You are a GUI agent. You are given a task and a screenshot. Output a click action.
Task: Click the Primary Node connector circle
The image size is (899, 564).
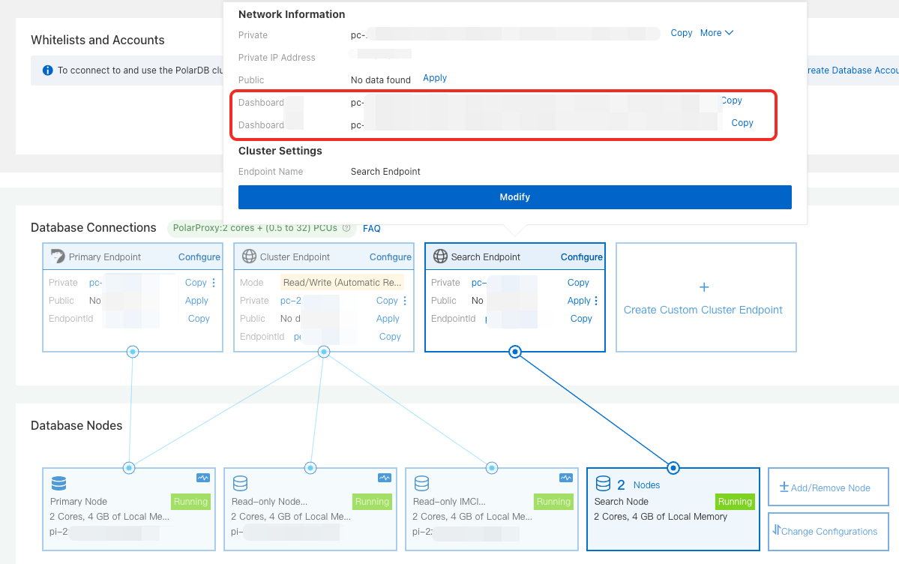[x=129, y=468]
